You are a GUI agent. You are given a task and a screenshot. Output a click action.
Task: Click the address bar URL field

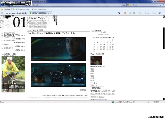tap(64, 5)
